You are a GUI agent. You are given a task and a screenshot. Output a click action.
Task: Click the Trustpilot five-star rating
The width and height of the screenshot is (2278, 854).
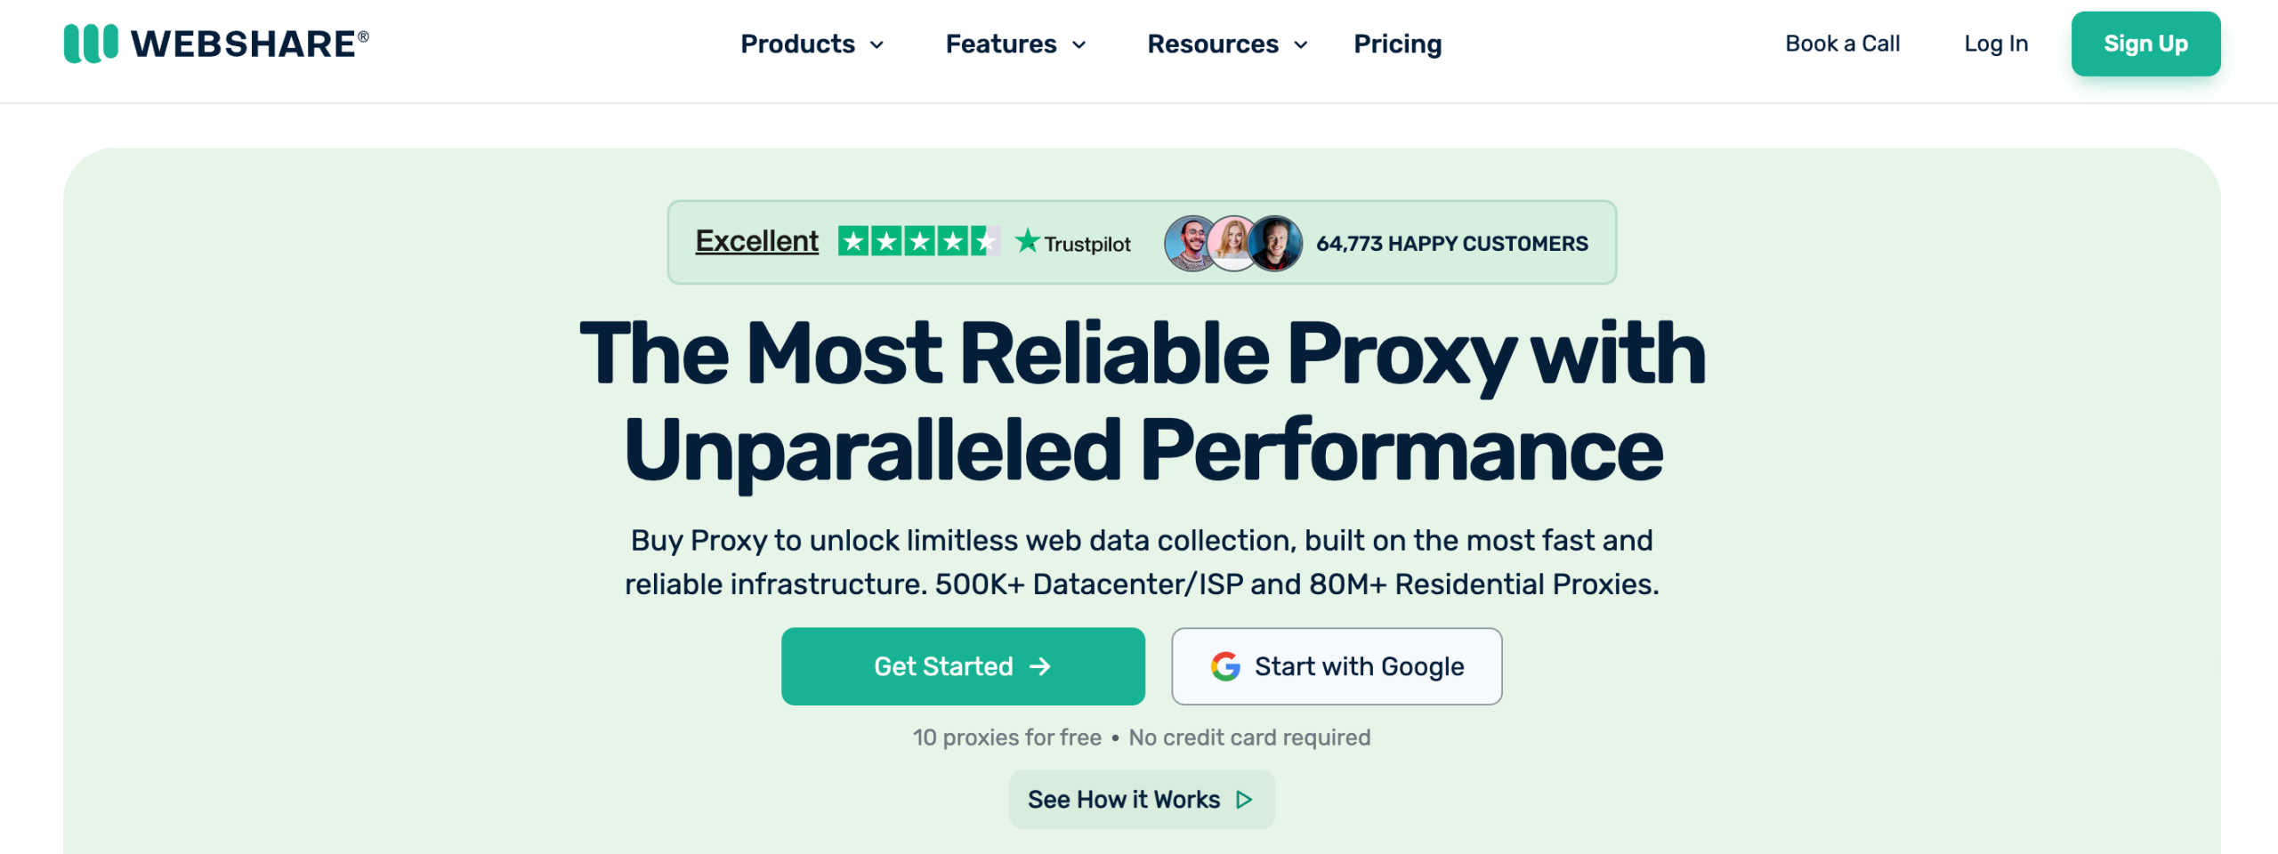click(x=918, y=241)
